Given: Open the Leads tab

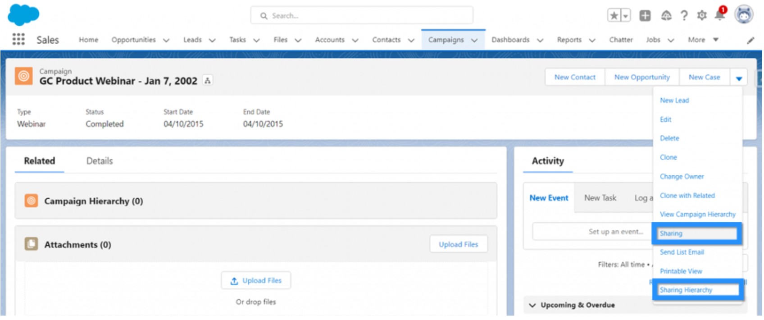Looking at the screenshot, I should (x=192, y=40).
